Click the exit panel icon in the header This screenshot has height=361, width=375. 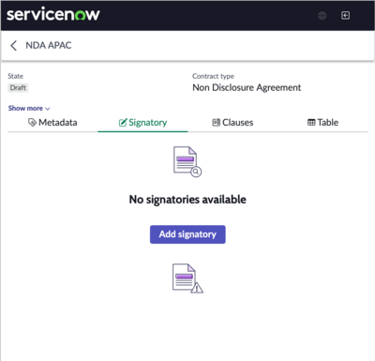(x=345, y=15)
